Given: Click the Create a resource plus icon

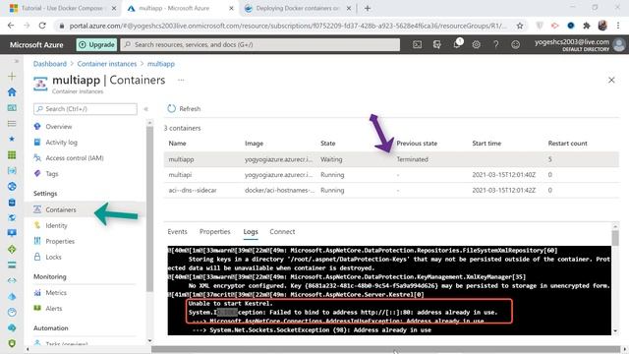Looking at the screenshot, I should point(12,77).
